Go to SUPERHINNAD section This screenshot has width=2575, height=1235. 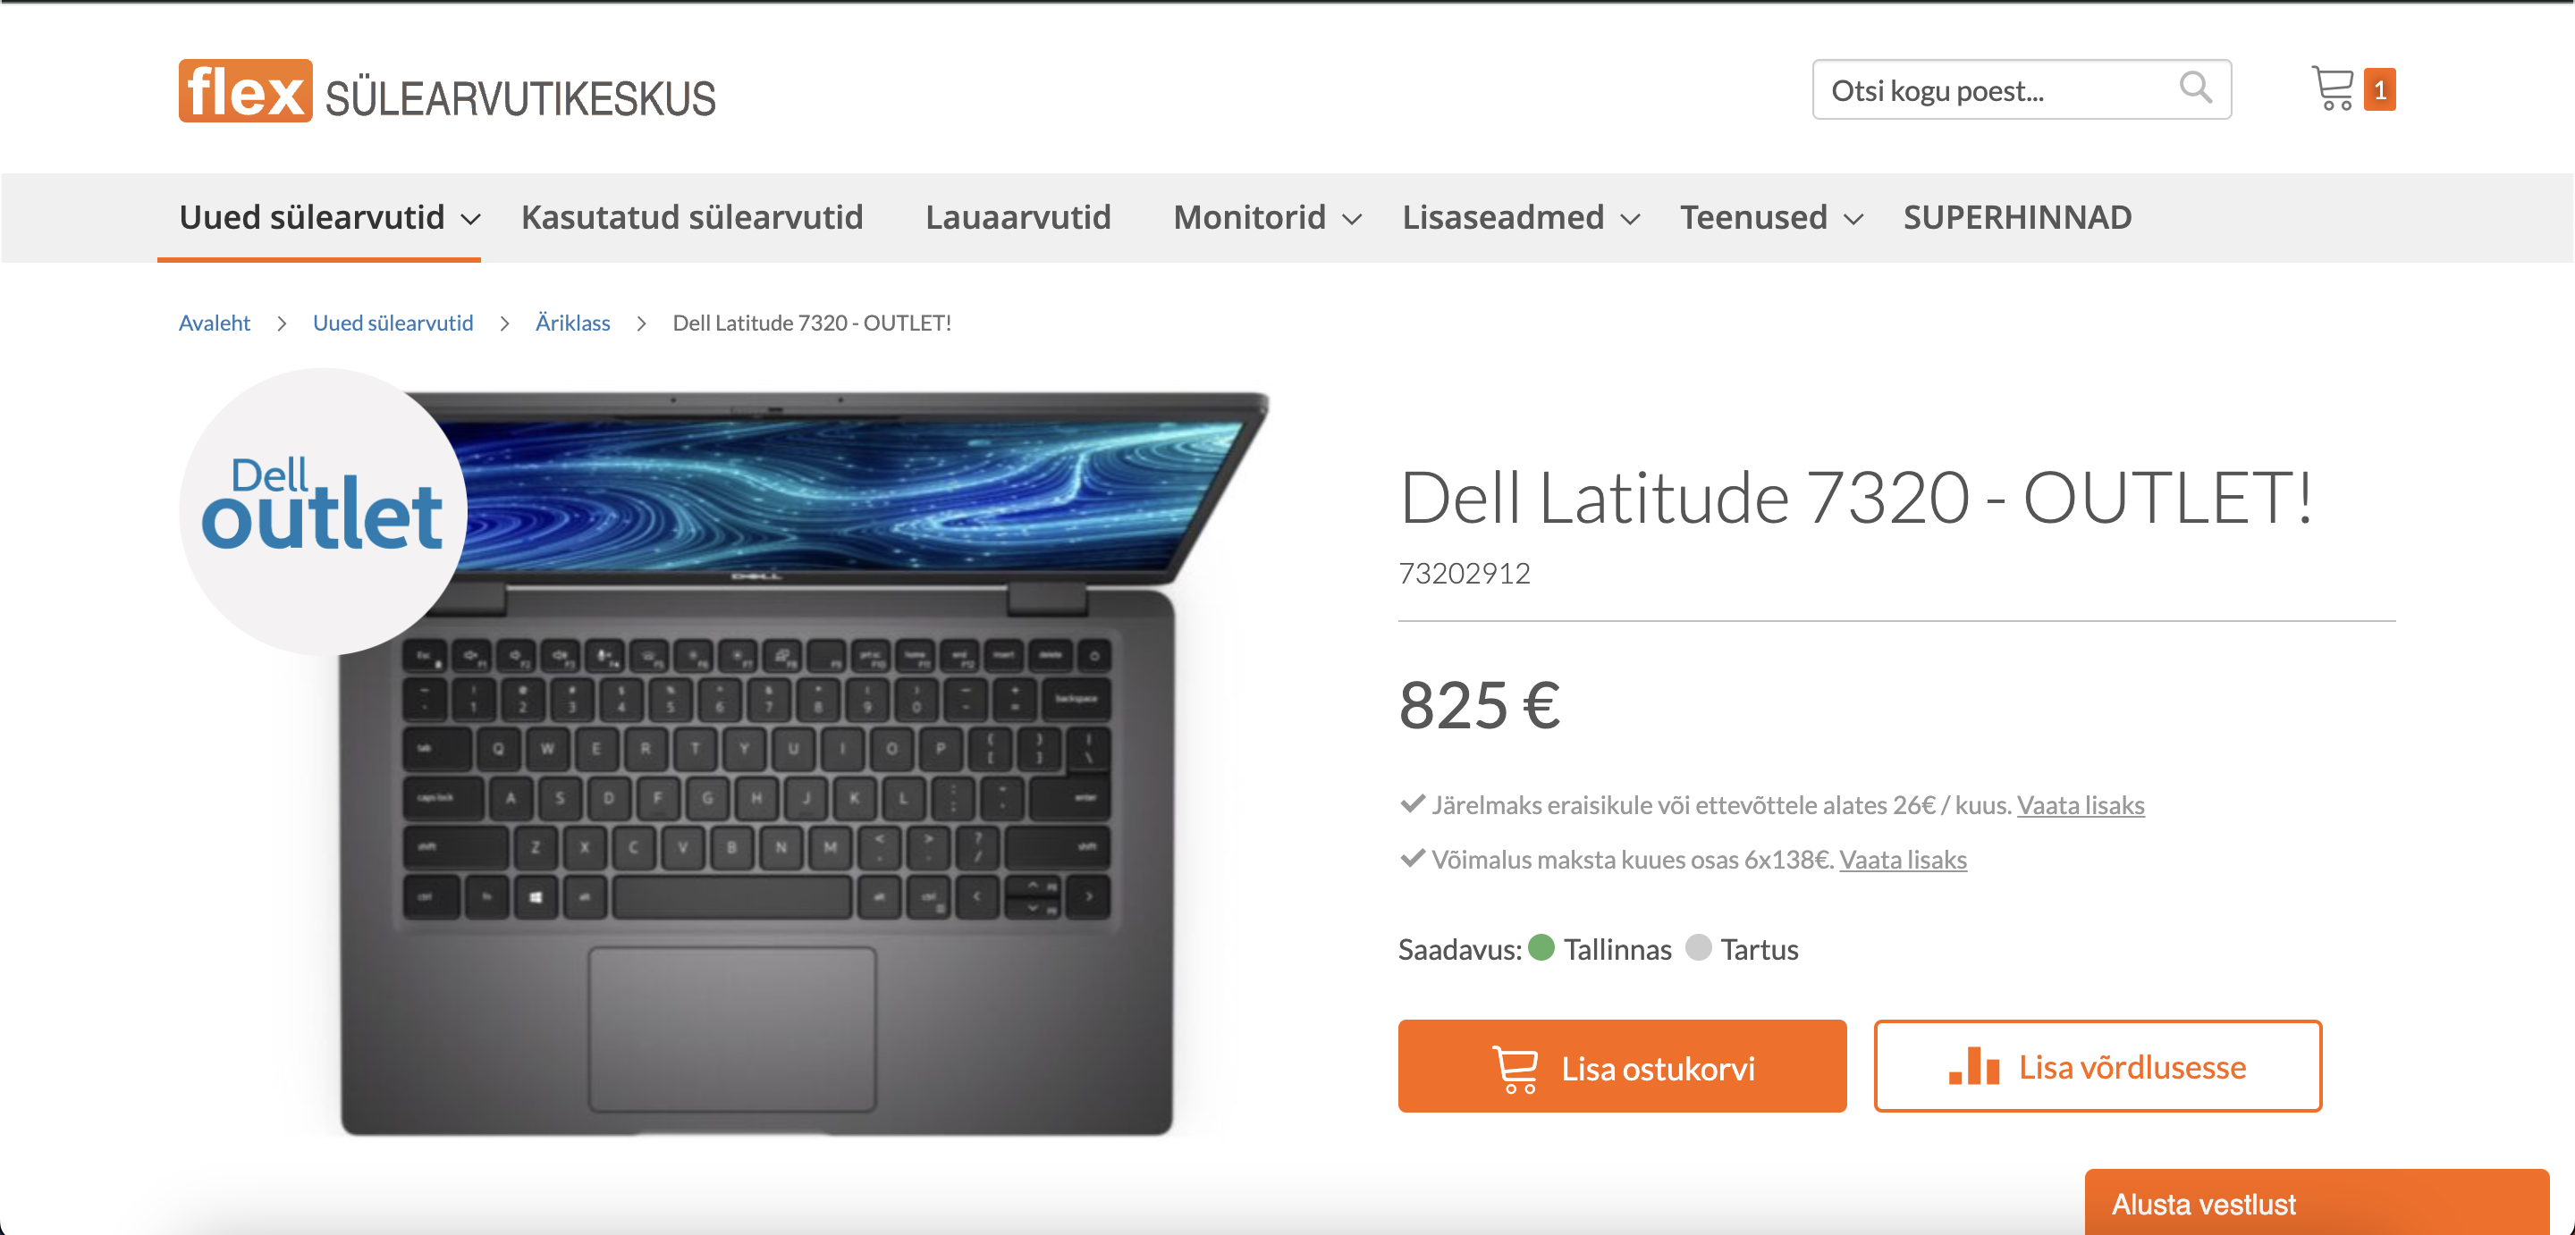pos(2016,217)
